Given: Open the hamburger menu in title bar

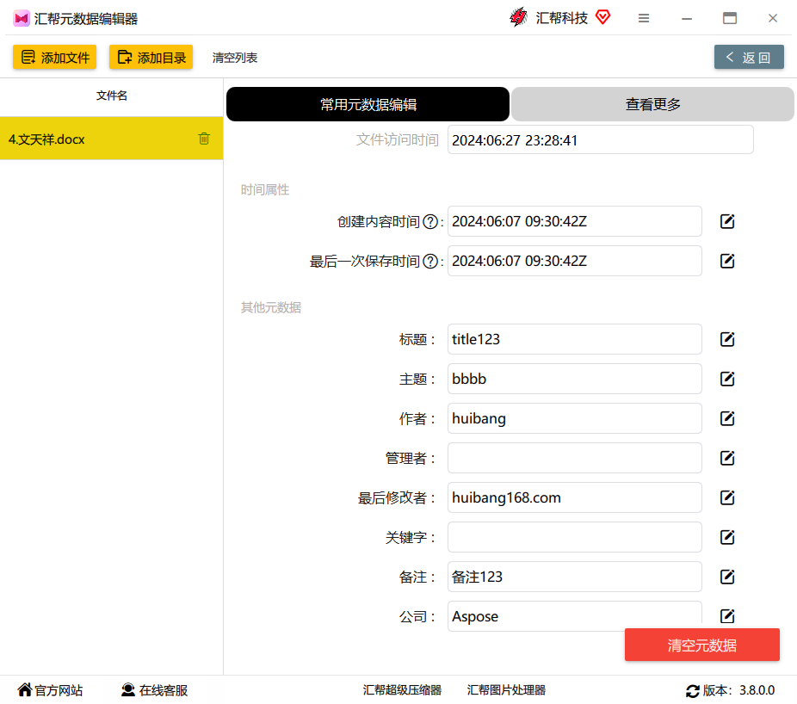Looking at the screenshot, I should [644, 18].
